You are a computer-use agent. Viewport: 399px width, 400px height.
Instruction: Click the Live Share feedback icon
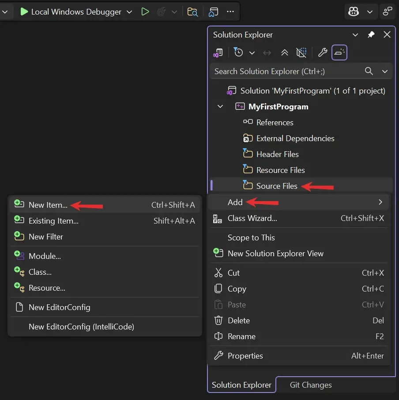388,11
